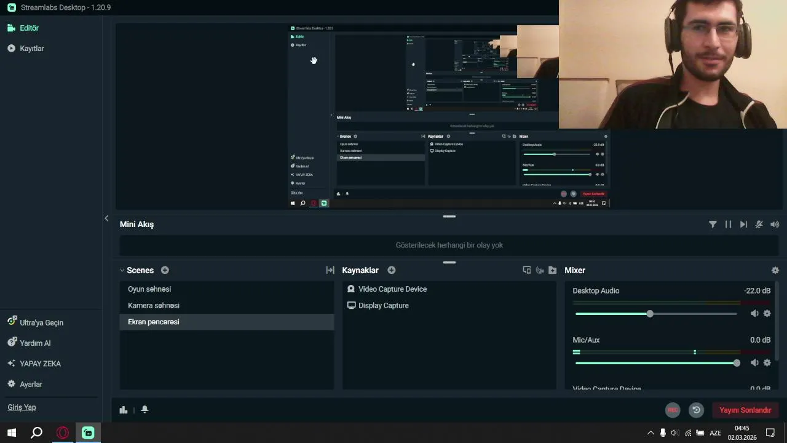The image size is (787, 443).
Task: Open the Windows Start menu
Action: point(12,433)
